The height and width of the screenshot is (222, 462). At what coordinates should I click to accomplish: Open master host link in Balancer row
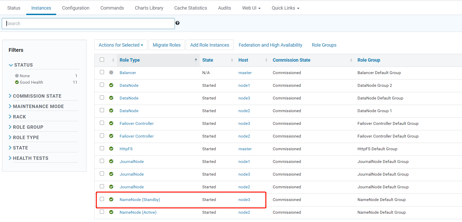pos(245,73)
